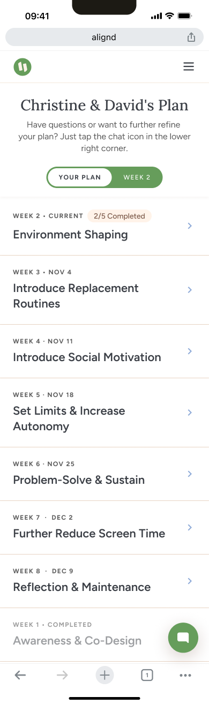
Task: Open the tab switcher icon
Action: pyautogui.click(x=146, y=675)
